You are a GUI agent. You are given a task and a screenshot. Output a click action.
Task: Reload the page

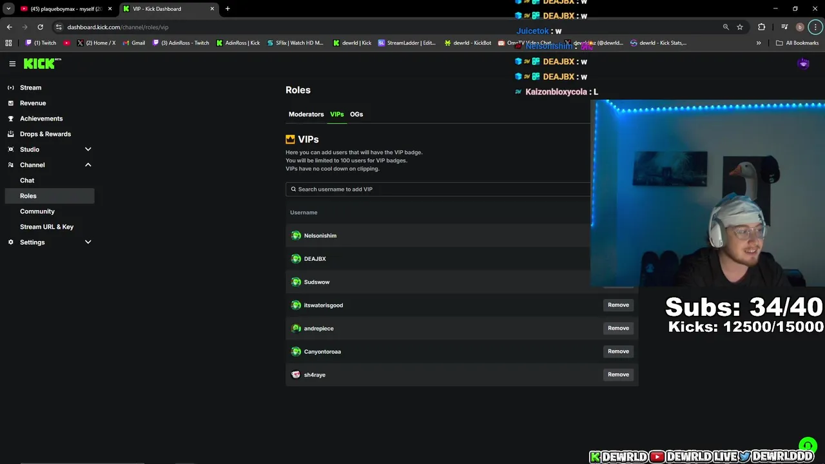pos(40,27)
